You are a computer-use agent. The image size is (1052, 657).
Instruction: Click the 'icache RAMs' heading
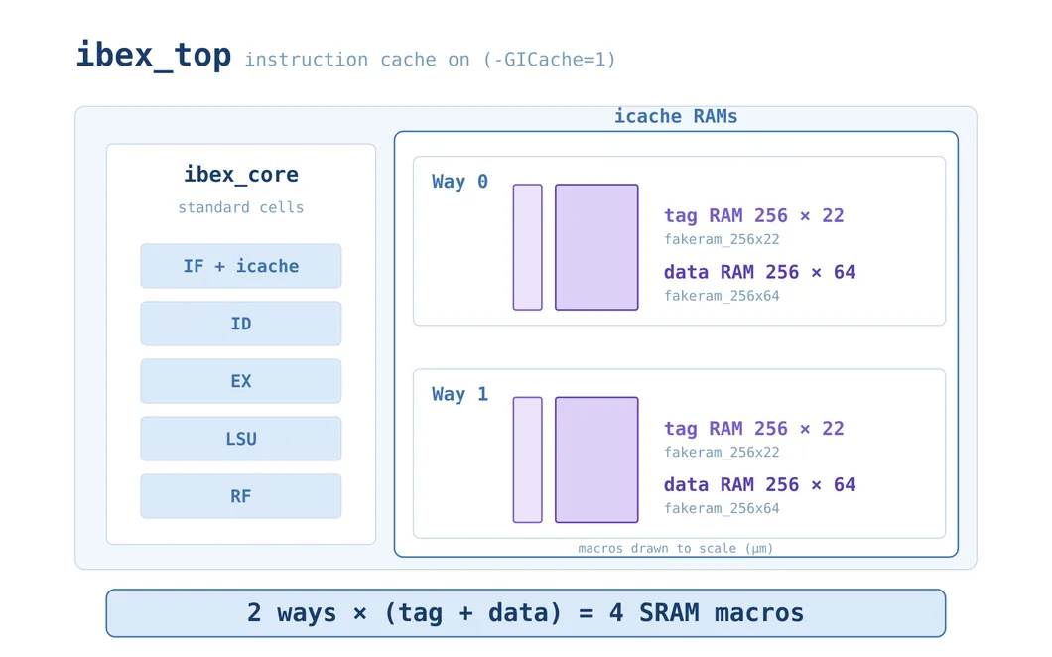pos(676,116)
